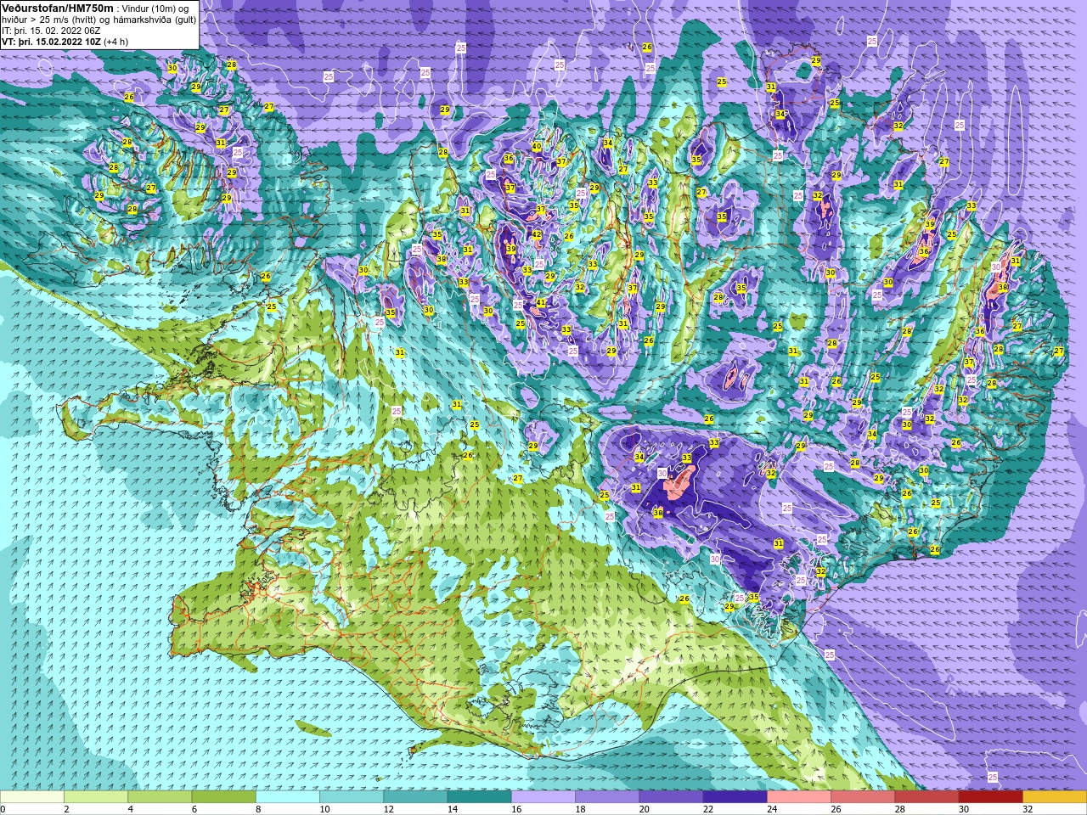This screenshot has width=1087, height=815.
Task: Click the '32' tick label on color scale
Action: 1027,809
